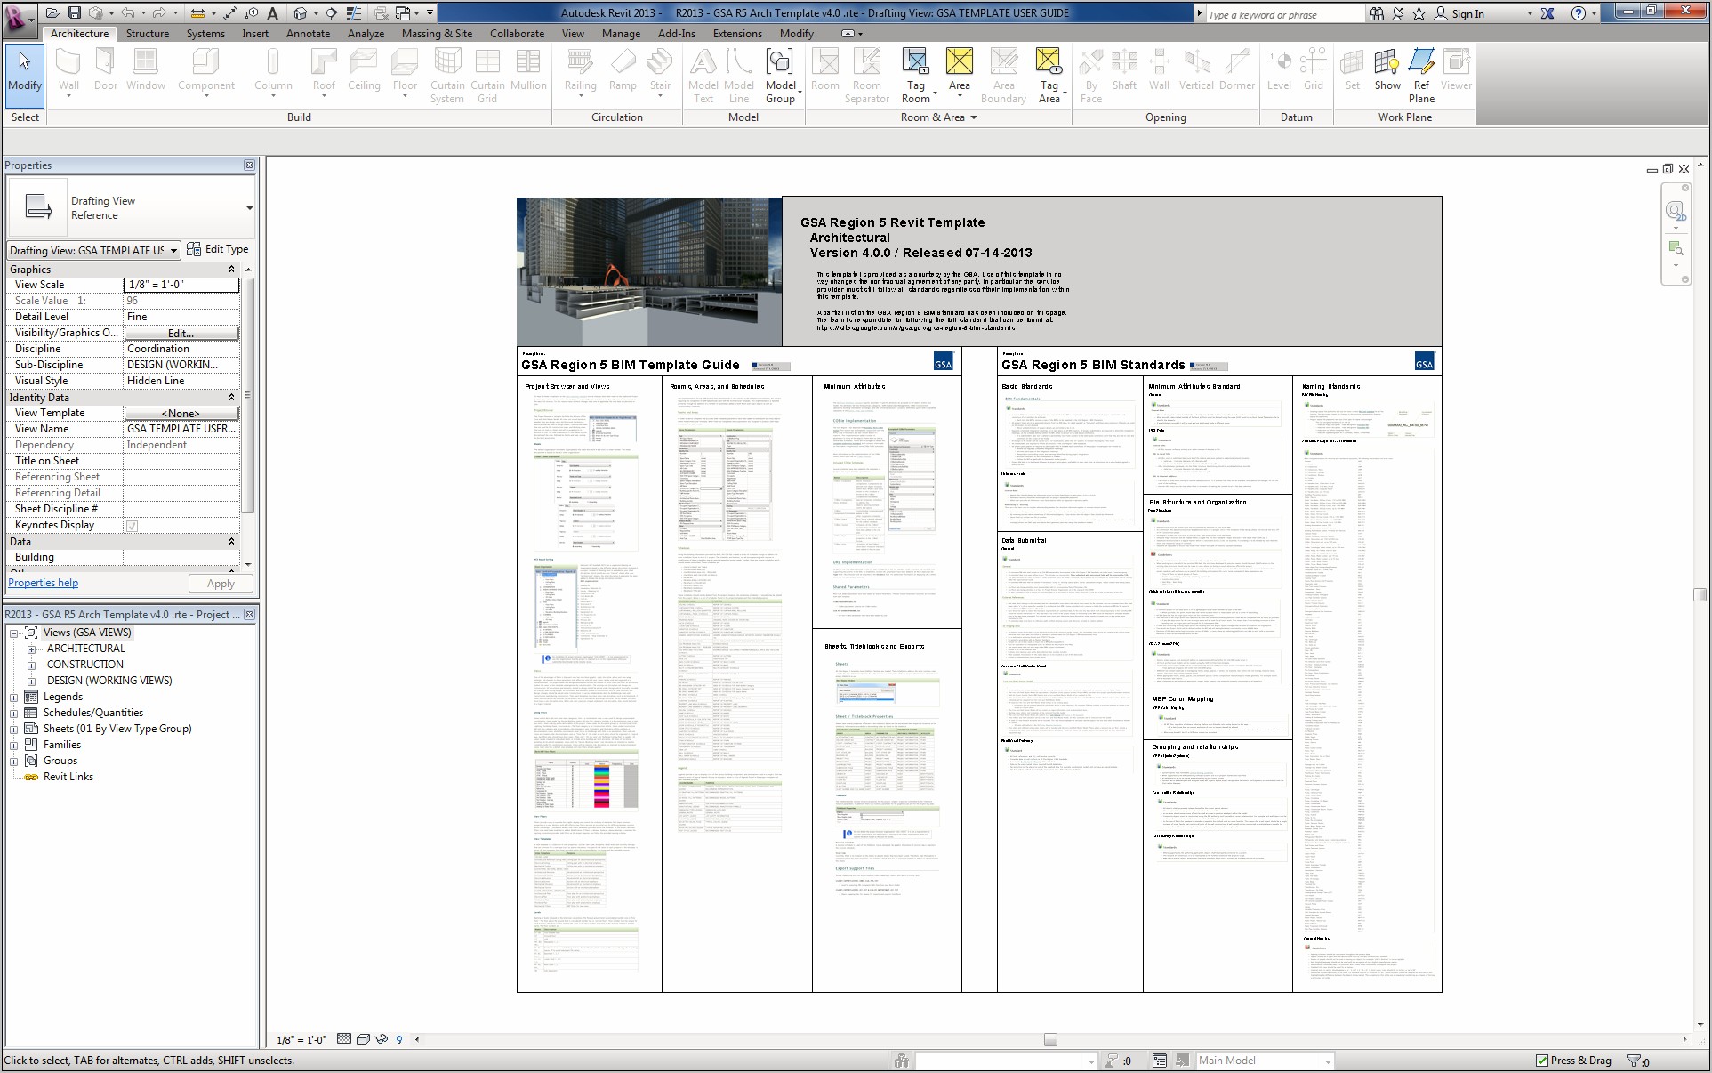Click the keyword search box
This screenshot has width=1712, height=1073.
pyautogui.click(x=1283, y=14)
